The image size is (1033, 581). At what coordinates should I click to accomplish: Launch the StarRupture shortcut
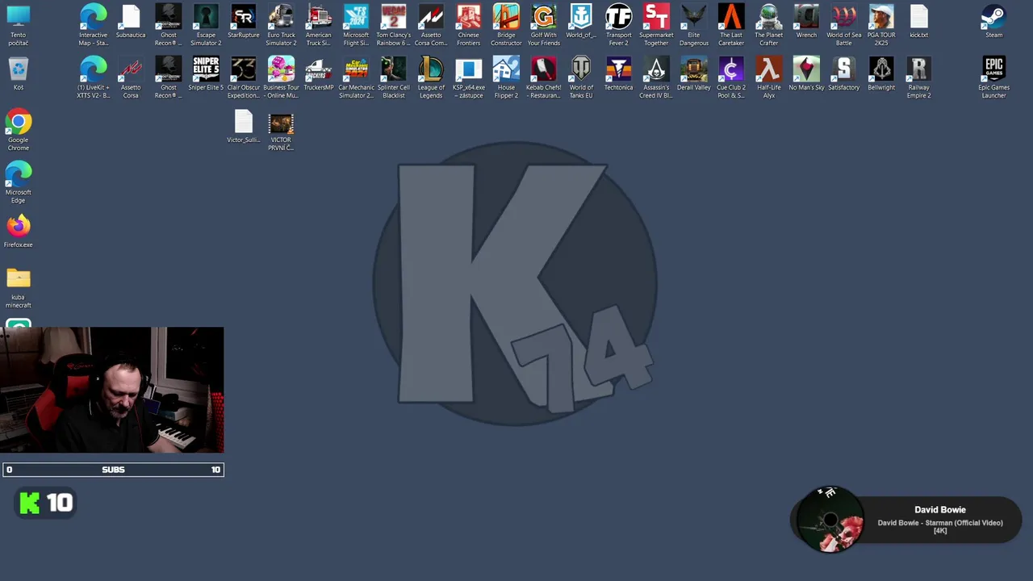tap(243, 22)
